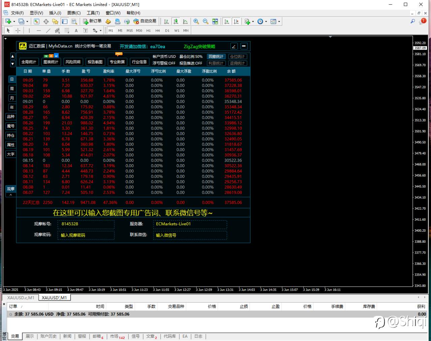The width and height of the screenshot is (431, 341).
Task: Click the tile windows icon
Action: click(215, 22)
